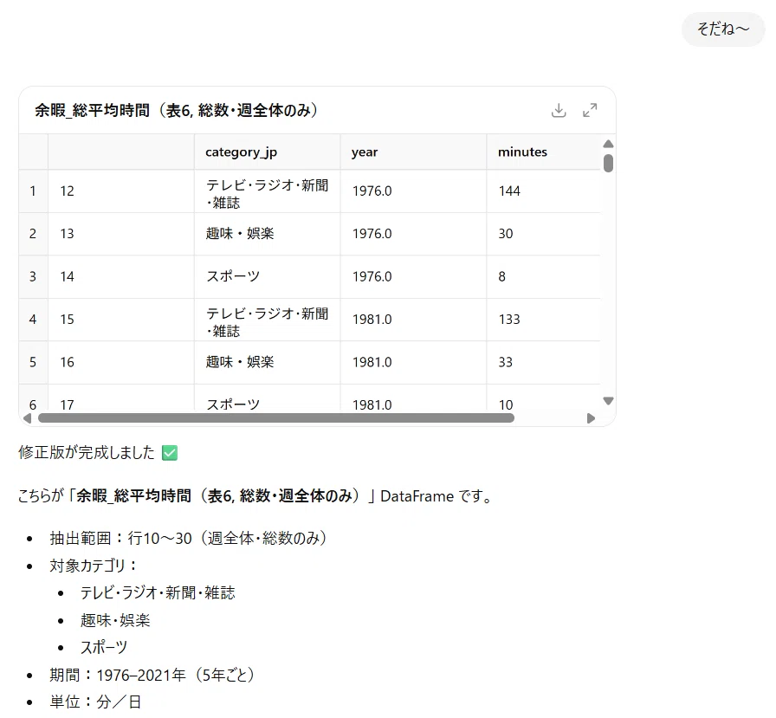
Task: Select the year column header
Action: [x=413, y=152]
